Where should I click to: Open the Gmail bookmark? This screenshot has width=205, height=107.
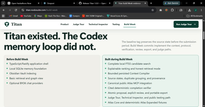13,16
